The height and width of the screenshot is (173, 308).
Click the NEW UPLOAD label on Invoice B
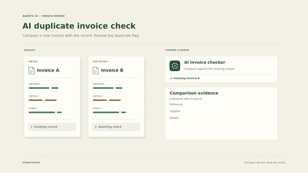click(100, 62)
